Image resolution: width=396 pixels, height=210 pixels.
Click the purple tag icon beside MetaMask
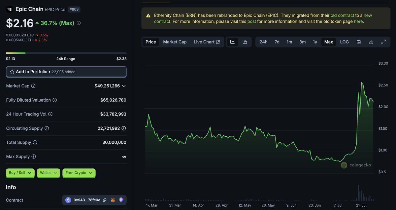pyautogui.click(x=121, y=200)
